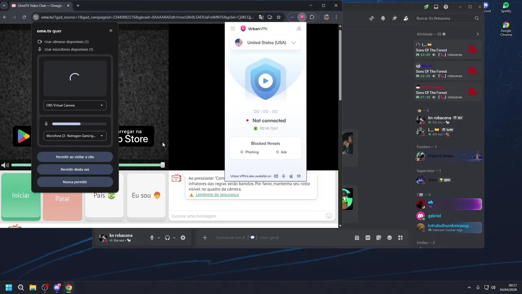Screen dimensions: 522x294
Task: Click the plus attach button in Discord chat
Action: (205, 238)
